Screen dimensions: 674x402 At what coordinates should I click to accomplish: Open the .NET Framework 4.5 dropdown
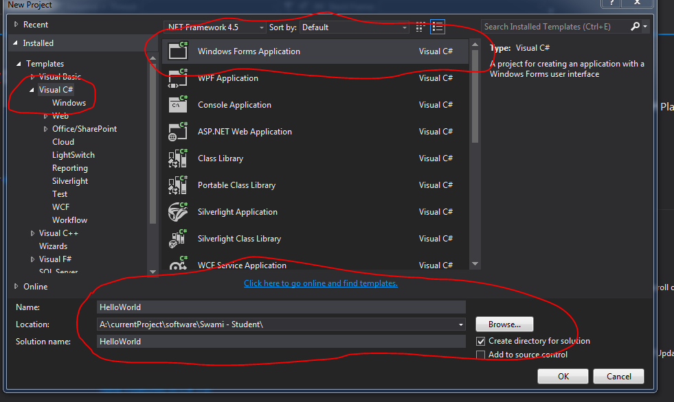pos(215,27)
